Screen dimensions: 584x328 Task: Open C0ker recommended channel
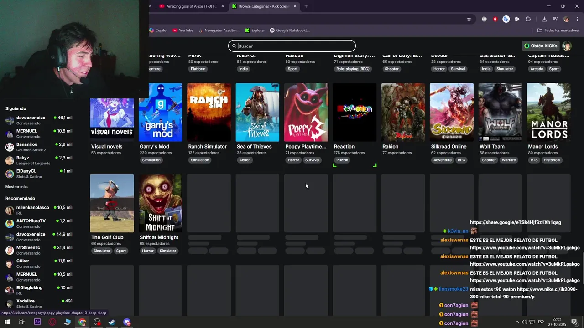click(x=38, y=263)
